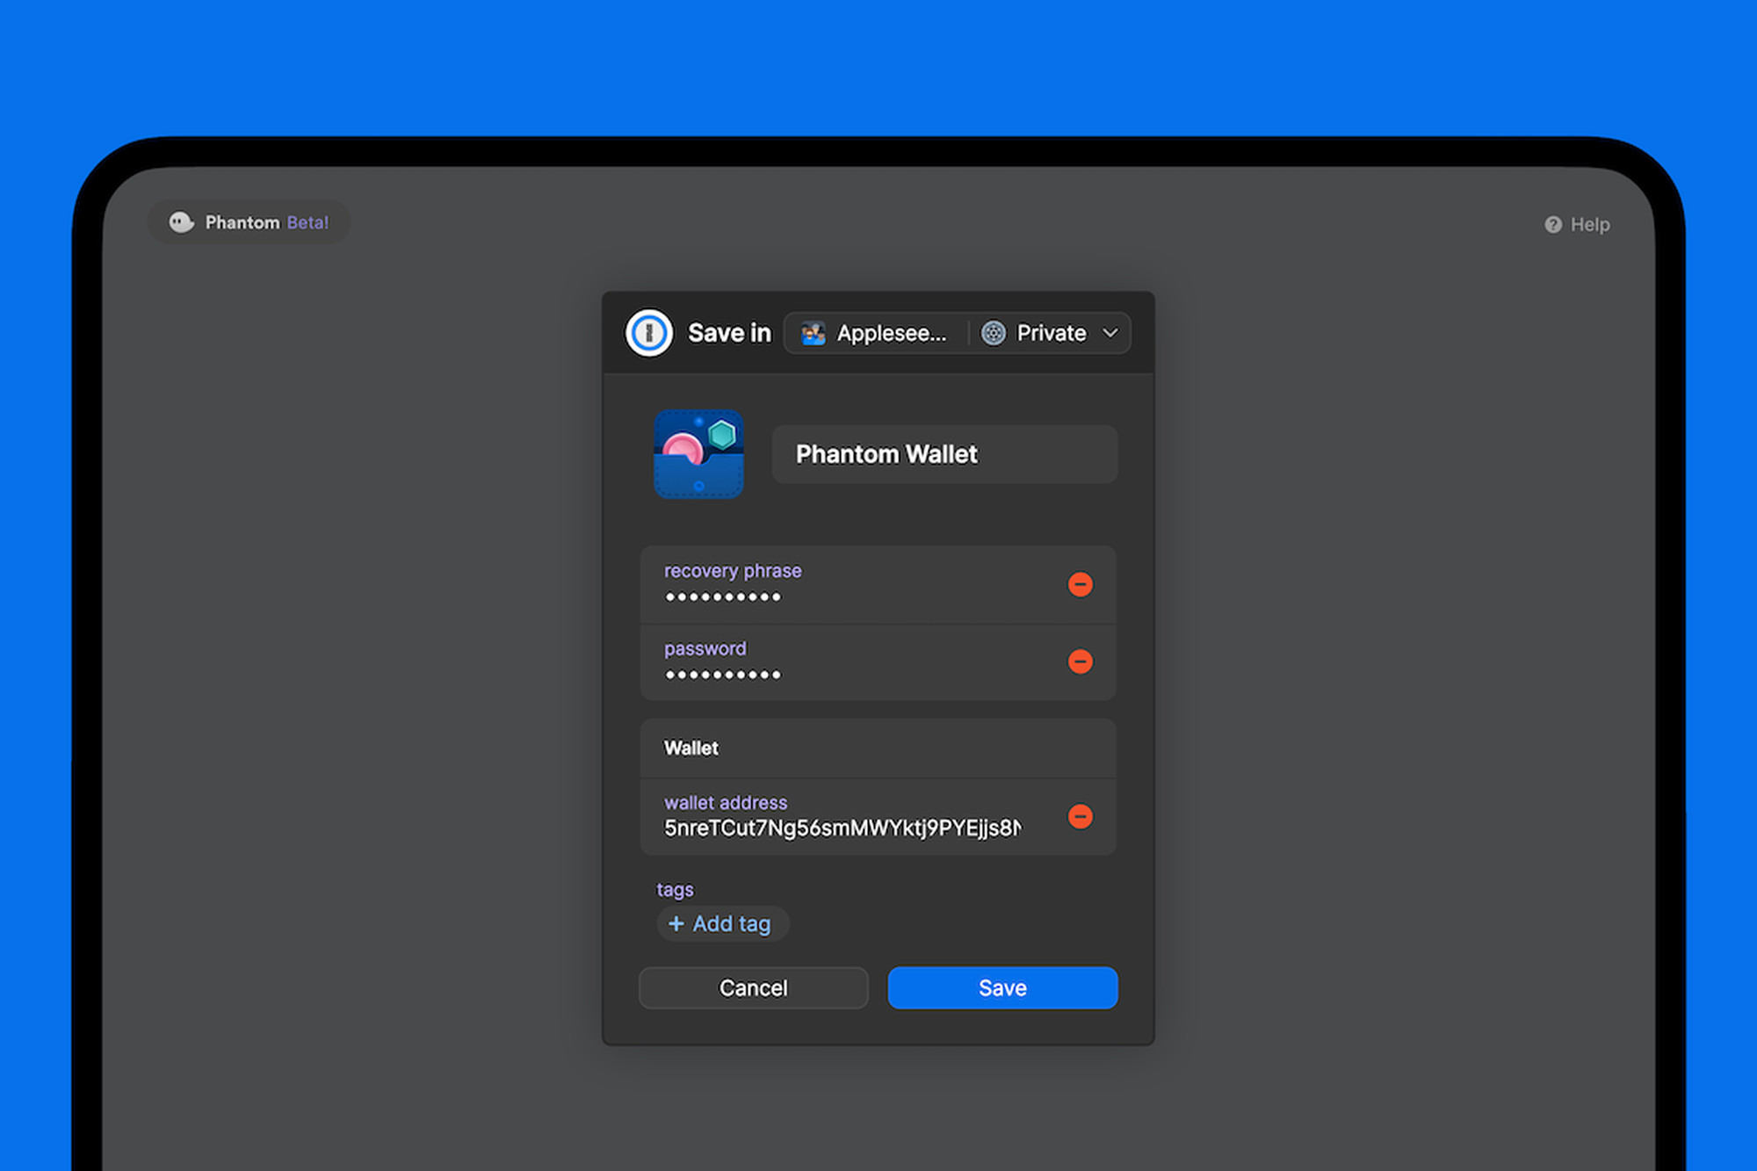Screen dimensions: 1757x1171
Task: Click the Phantom Wallet name field
Action: (944, 455)
